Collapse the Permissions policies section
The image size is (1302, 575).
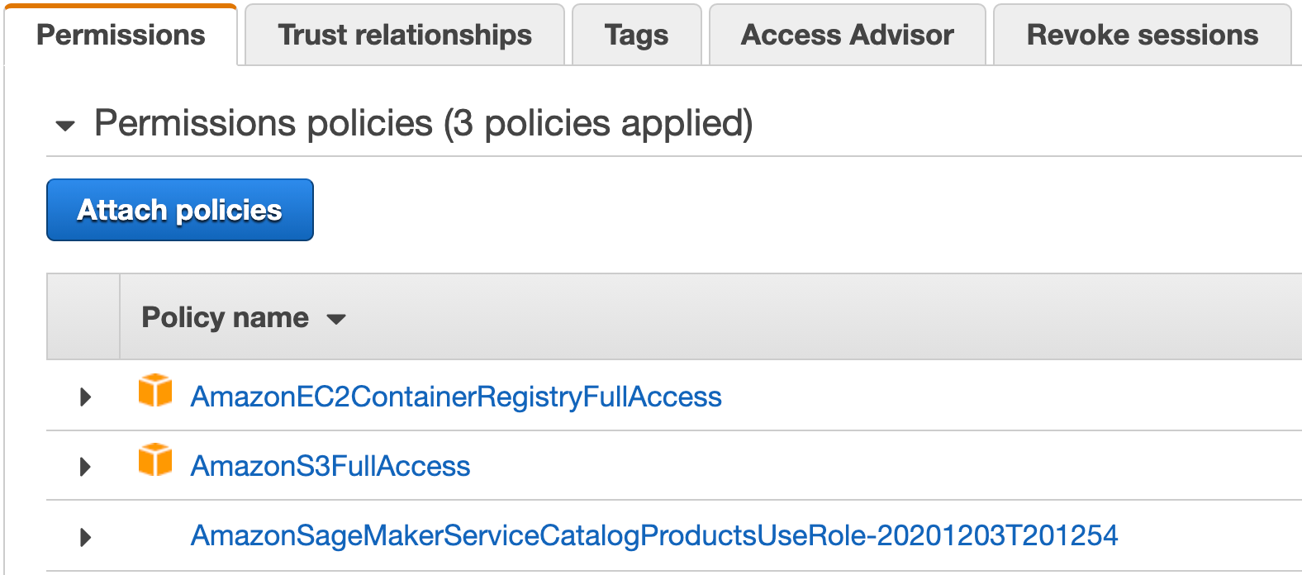(65, 126)
